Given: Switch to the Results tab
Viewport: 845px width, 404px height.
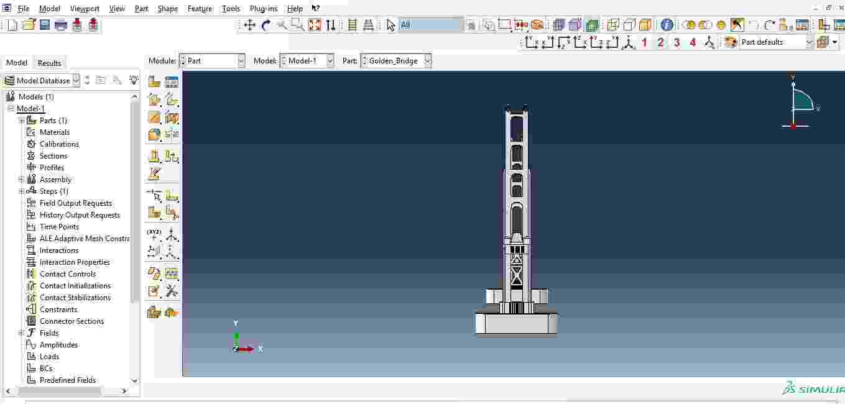Looking at the screenshot, I should click(x=49, y=63).
